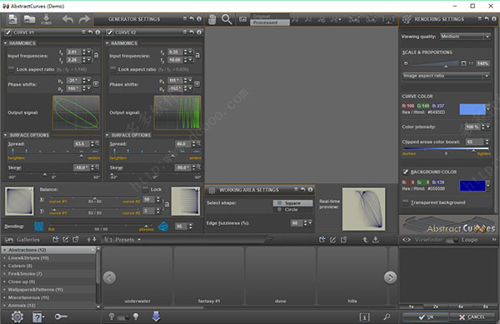Select the Circle shape option
The width and height of the screenshot is (500, 324).
pyautogui.click(x=288, y=210)
